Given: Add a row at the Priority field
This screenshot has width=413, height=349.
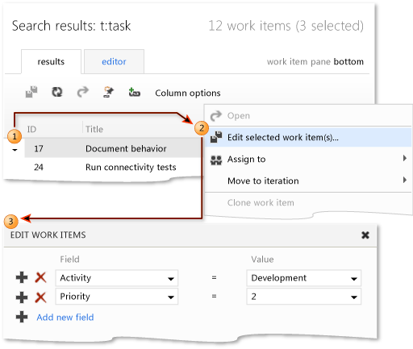Looking at the screenshot, I should coord(22,297).
